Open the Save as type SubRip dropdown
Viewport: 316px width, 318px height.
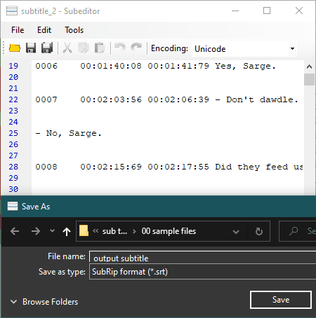(x=202, y=272)
